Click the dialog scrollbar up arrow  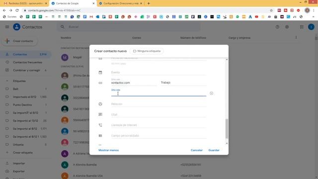[x=227, y=60]
